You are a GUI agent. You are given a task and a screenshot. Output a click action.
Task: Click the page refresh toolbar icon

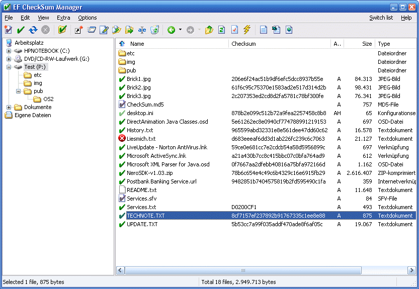pyautogui.click(x=221, y=30)
